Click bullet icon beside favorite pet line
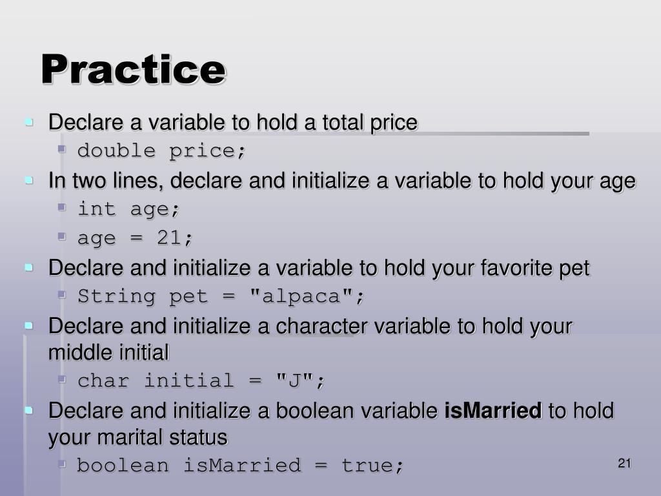 (29, 267)
